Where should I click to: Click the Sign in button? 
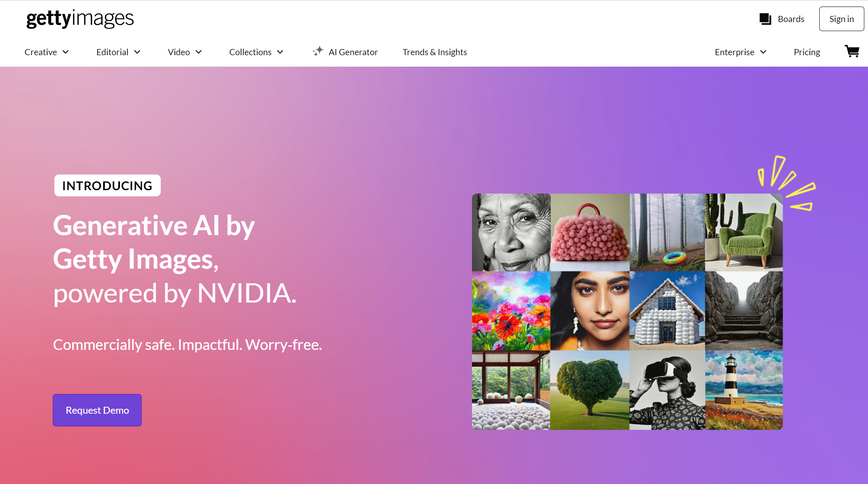point(842,18)
